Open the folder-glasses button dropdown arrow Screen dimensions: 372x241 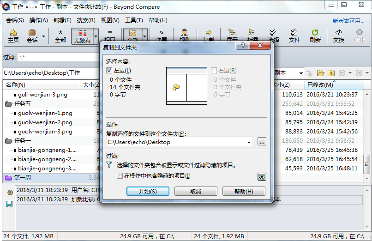145,36
